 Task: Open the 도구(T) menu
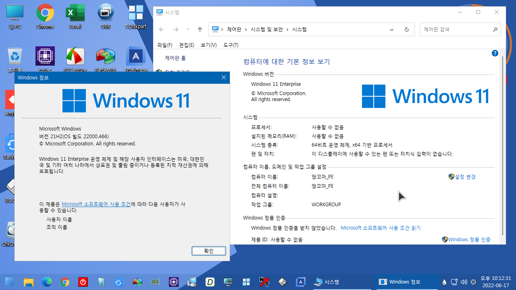click(x=231, y=45)
